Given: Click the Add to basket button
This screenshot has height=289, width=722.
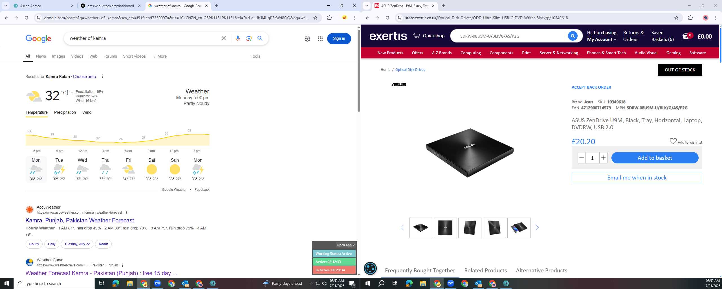Looking at the screenshot, I should tap(655, 158).
